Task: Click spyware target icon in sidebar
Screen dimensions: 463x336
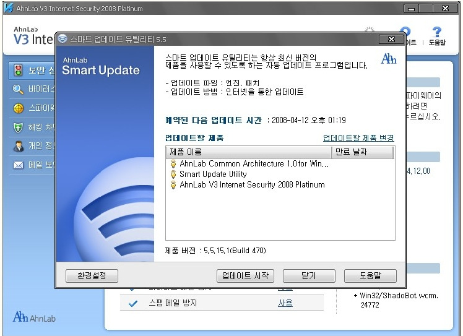Action: 19,108
